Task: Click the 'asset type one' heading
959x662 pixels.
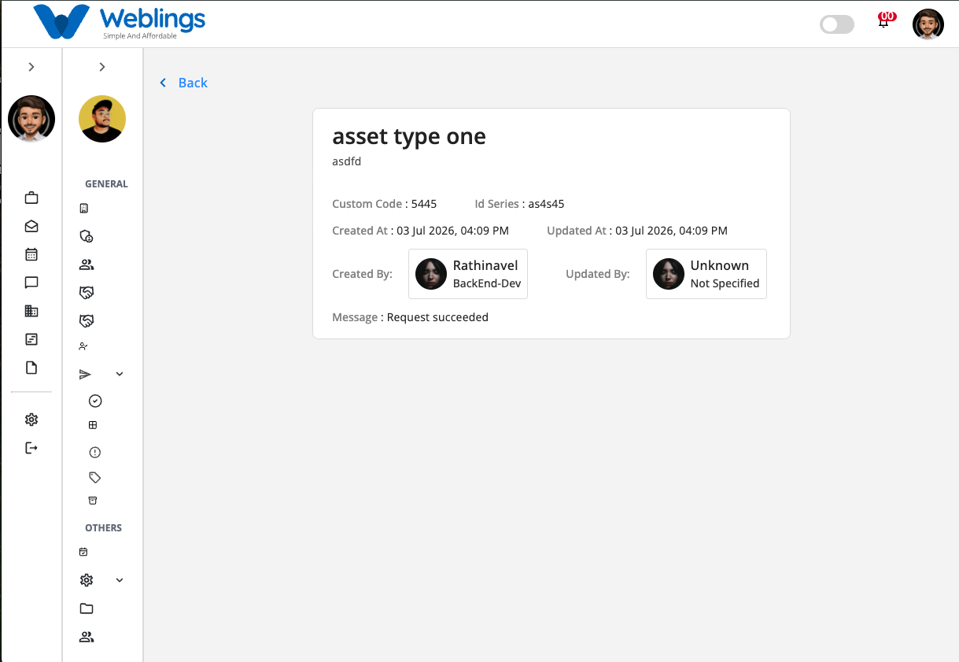Action: point(409,136)
